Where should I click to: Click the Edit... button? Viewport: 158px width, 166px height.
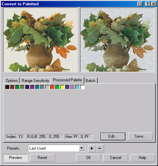coord(113,136)
